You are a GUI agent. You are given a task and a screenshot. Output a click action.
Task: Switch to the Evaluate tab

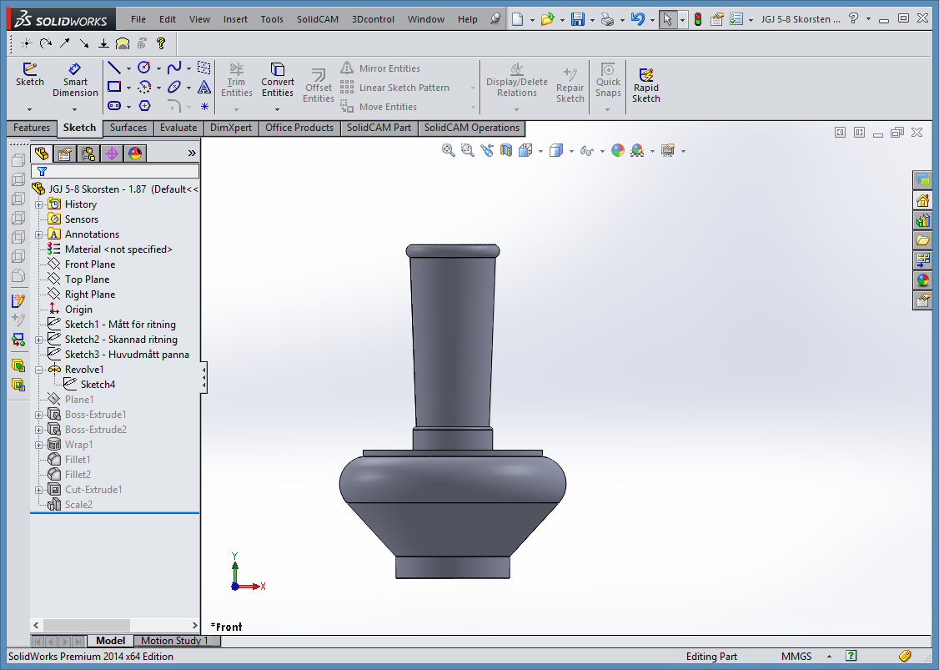pos(178,128)
